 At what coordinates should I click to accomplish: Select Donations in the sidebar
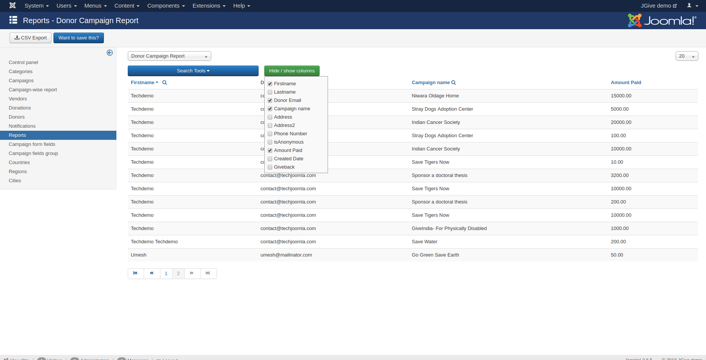coord(20,108)
